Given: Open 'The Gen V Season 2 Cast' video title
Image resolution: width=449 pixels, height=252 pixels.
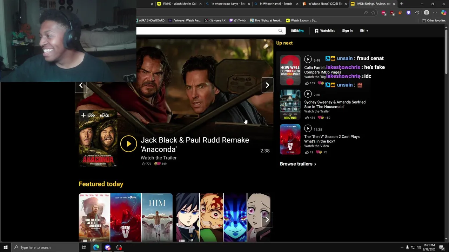Looking at the screenshot, I should [332, 139].
